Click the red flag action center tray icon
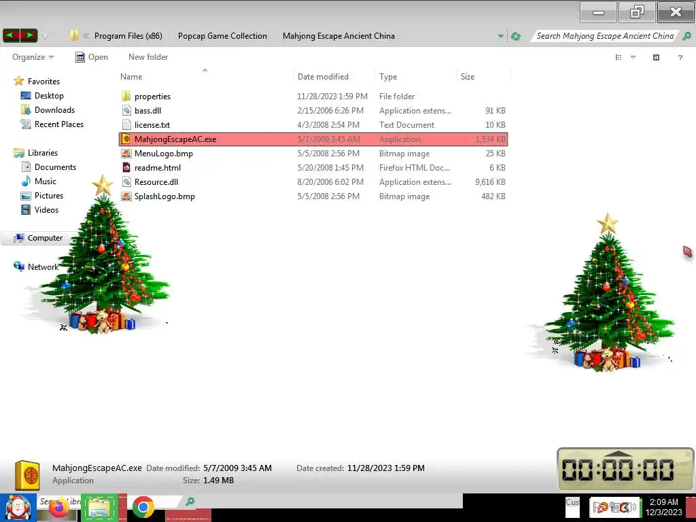This screenshot has height=522, width=696. pyautogui.click(x=600, y=507)
